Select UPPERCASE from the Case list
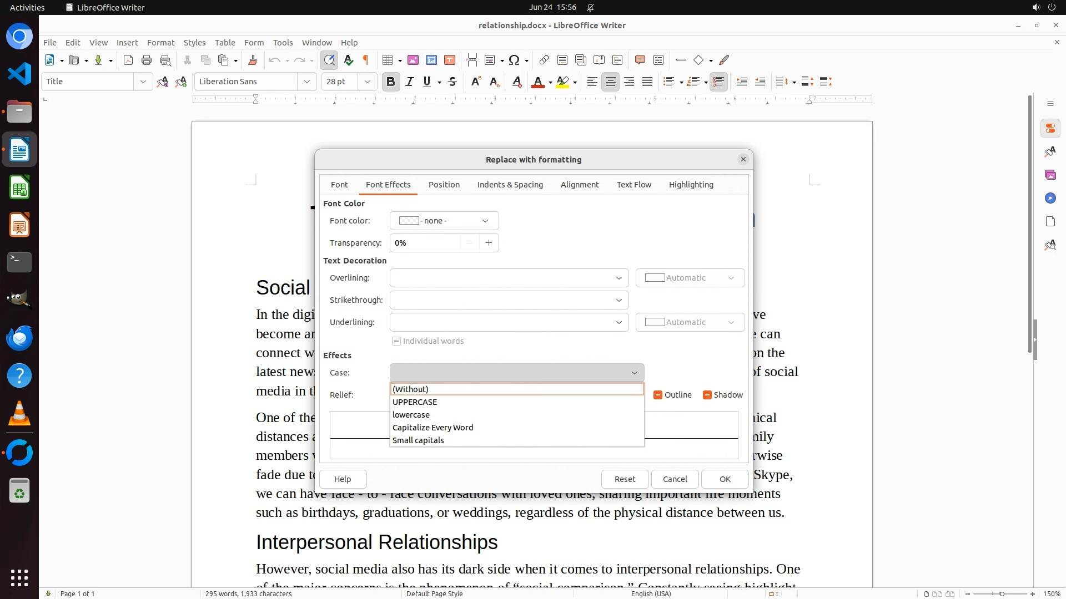Image resolution: width=1066 pixels, height=599 pixels. [x=415, y=402]
